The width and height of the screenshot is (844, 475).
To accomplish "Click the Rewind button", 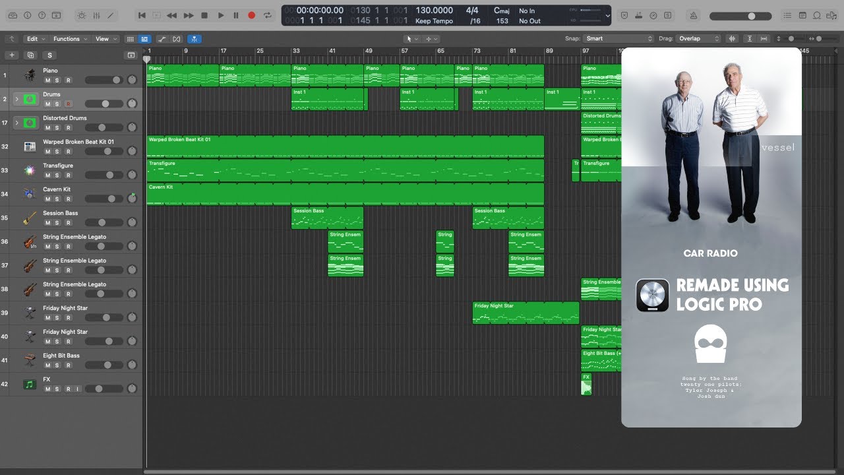I will 171,15.
